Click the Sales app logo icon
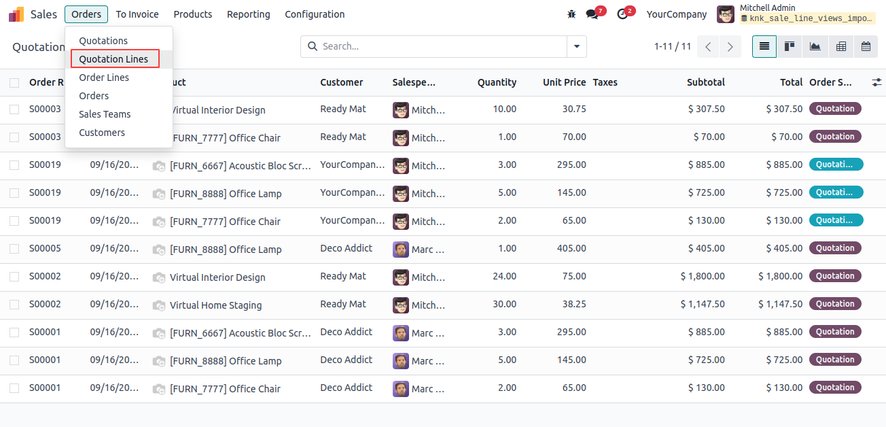Image resolution: width=886 pixels, height=427 pixels. tap(16, 14)
